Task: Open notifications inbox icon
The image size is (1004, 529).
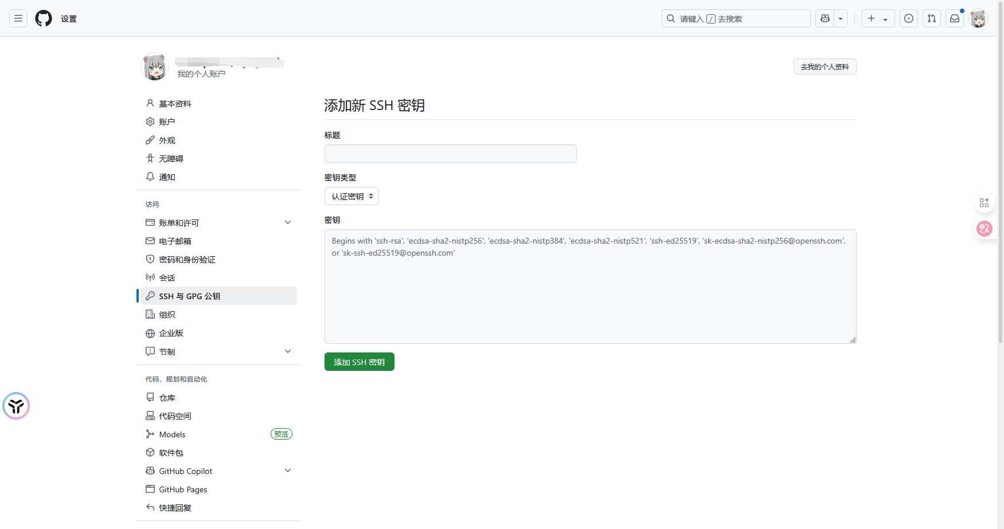Action: tap(955, 18)
